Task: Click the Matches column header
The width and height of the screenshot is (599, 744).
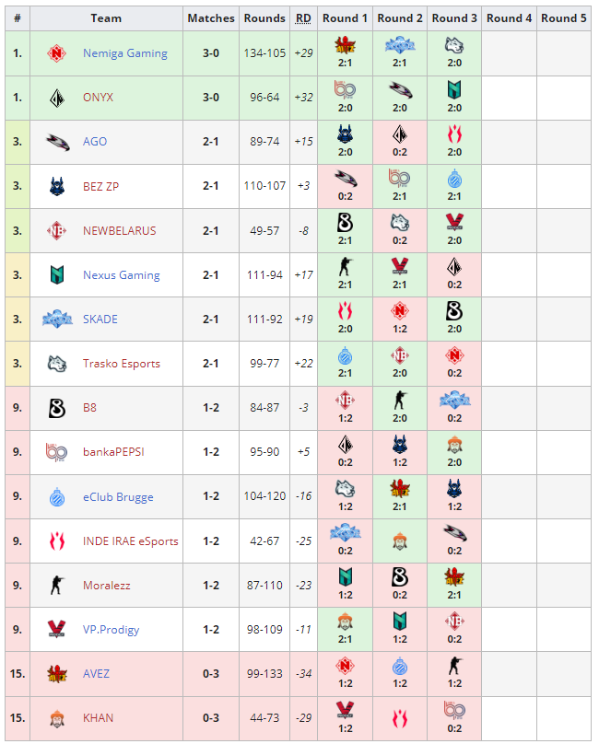Action: click(x=211, y=18)
